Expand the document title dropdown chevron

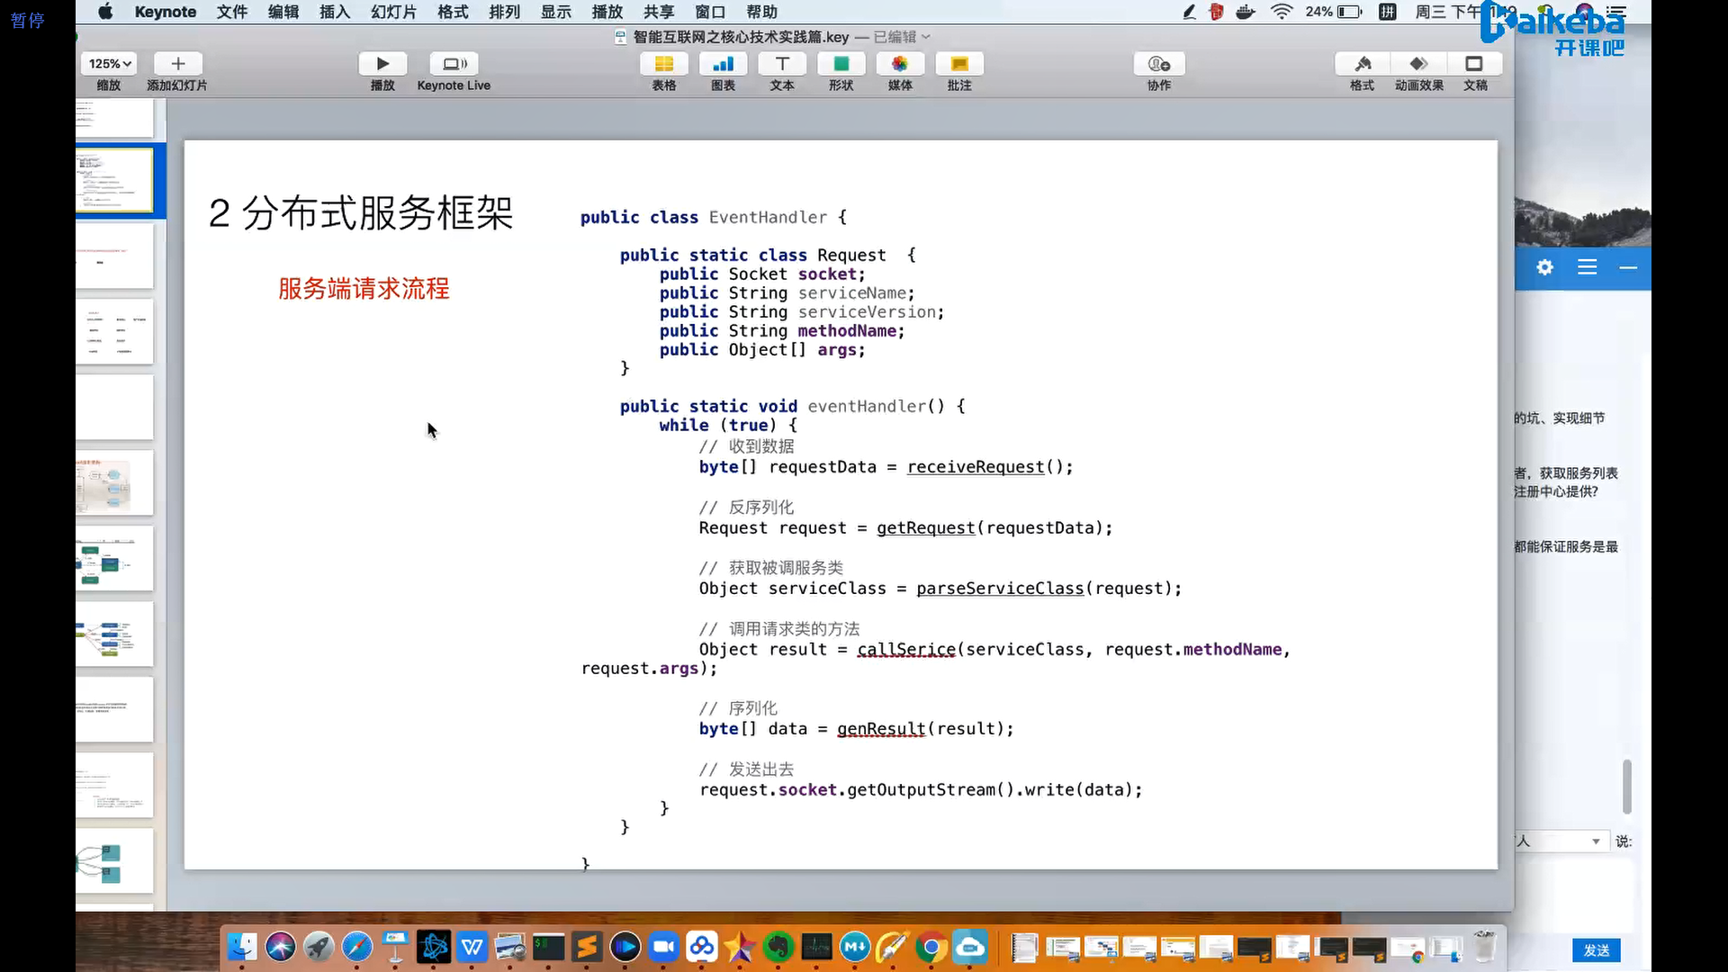[x=926, y=37]
